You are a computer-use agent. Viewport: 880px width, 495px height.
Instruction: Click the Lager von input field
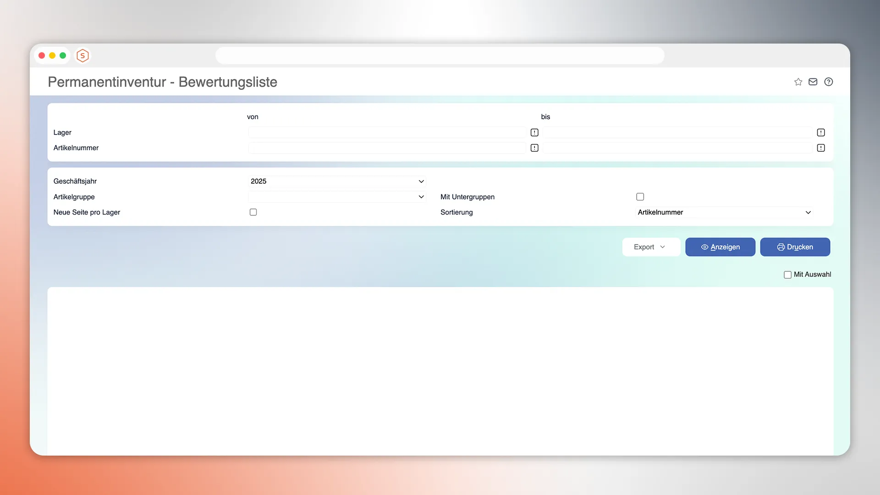(x=386, y=132)
